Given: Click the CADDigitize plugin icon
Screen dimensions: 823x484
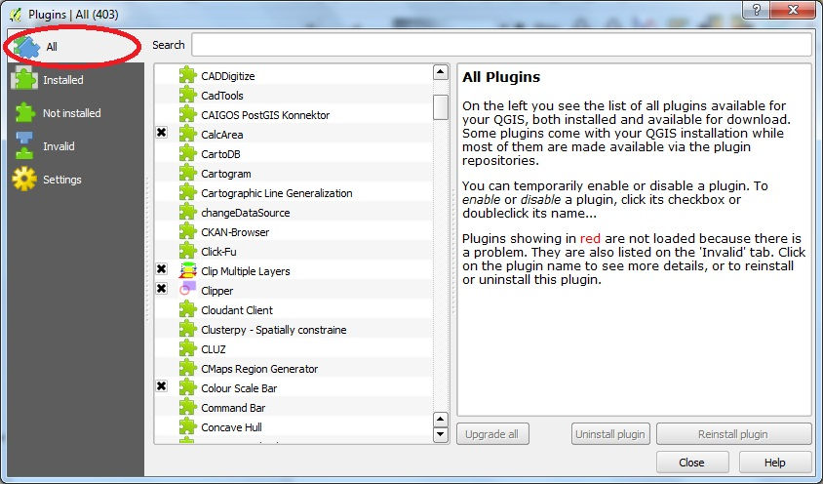Looking at the screenshot, I should pyautogui.click(x=187, y=75).
